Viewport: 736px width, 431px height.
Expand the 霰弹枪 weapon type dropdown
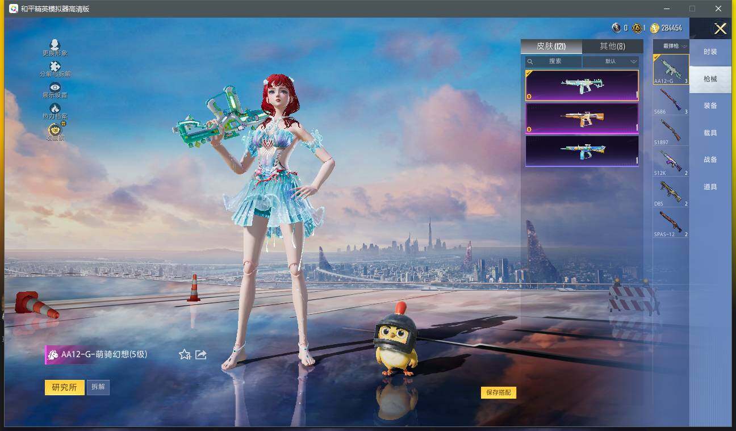tap(671, 46)
